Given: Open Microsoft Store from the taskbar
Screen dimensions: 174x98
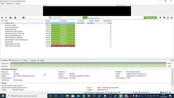Looking at the screenshot, I should pyautogui.click(x=73, y=96).
